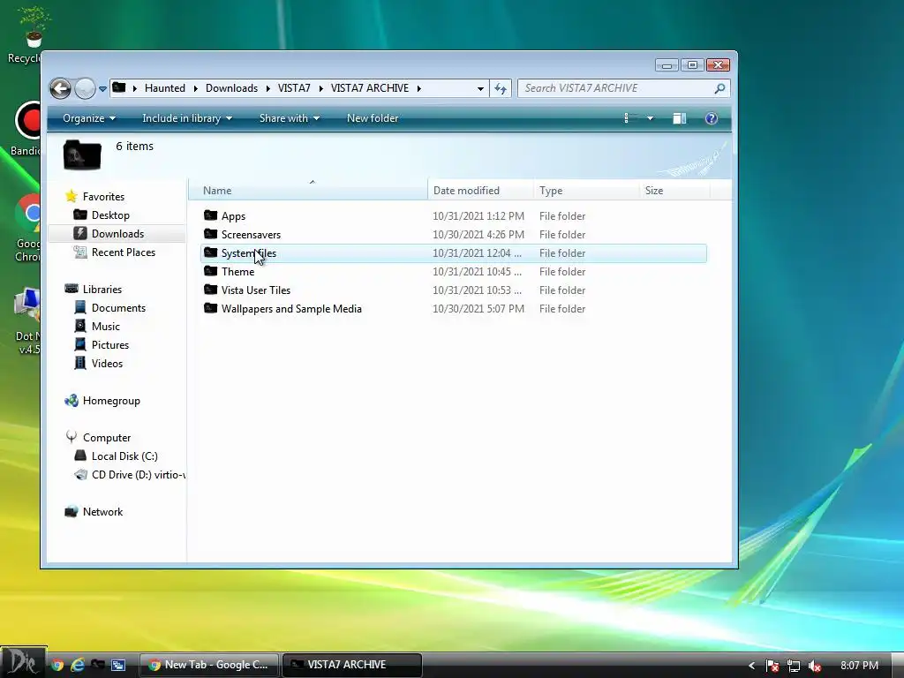This screenshot has width=904, height=678.
Task: Expand the chevron after the VISTA7 breadcrumb
Action: [320, 88]
